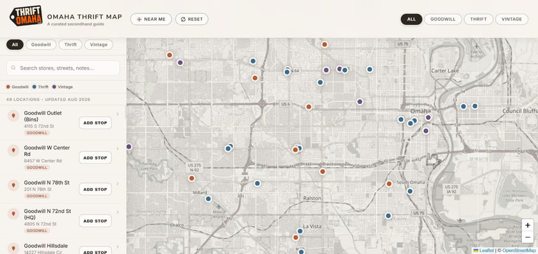Click orange marker near US 6 label

(x=309, y=107)
